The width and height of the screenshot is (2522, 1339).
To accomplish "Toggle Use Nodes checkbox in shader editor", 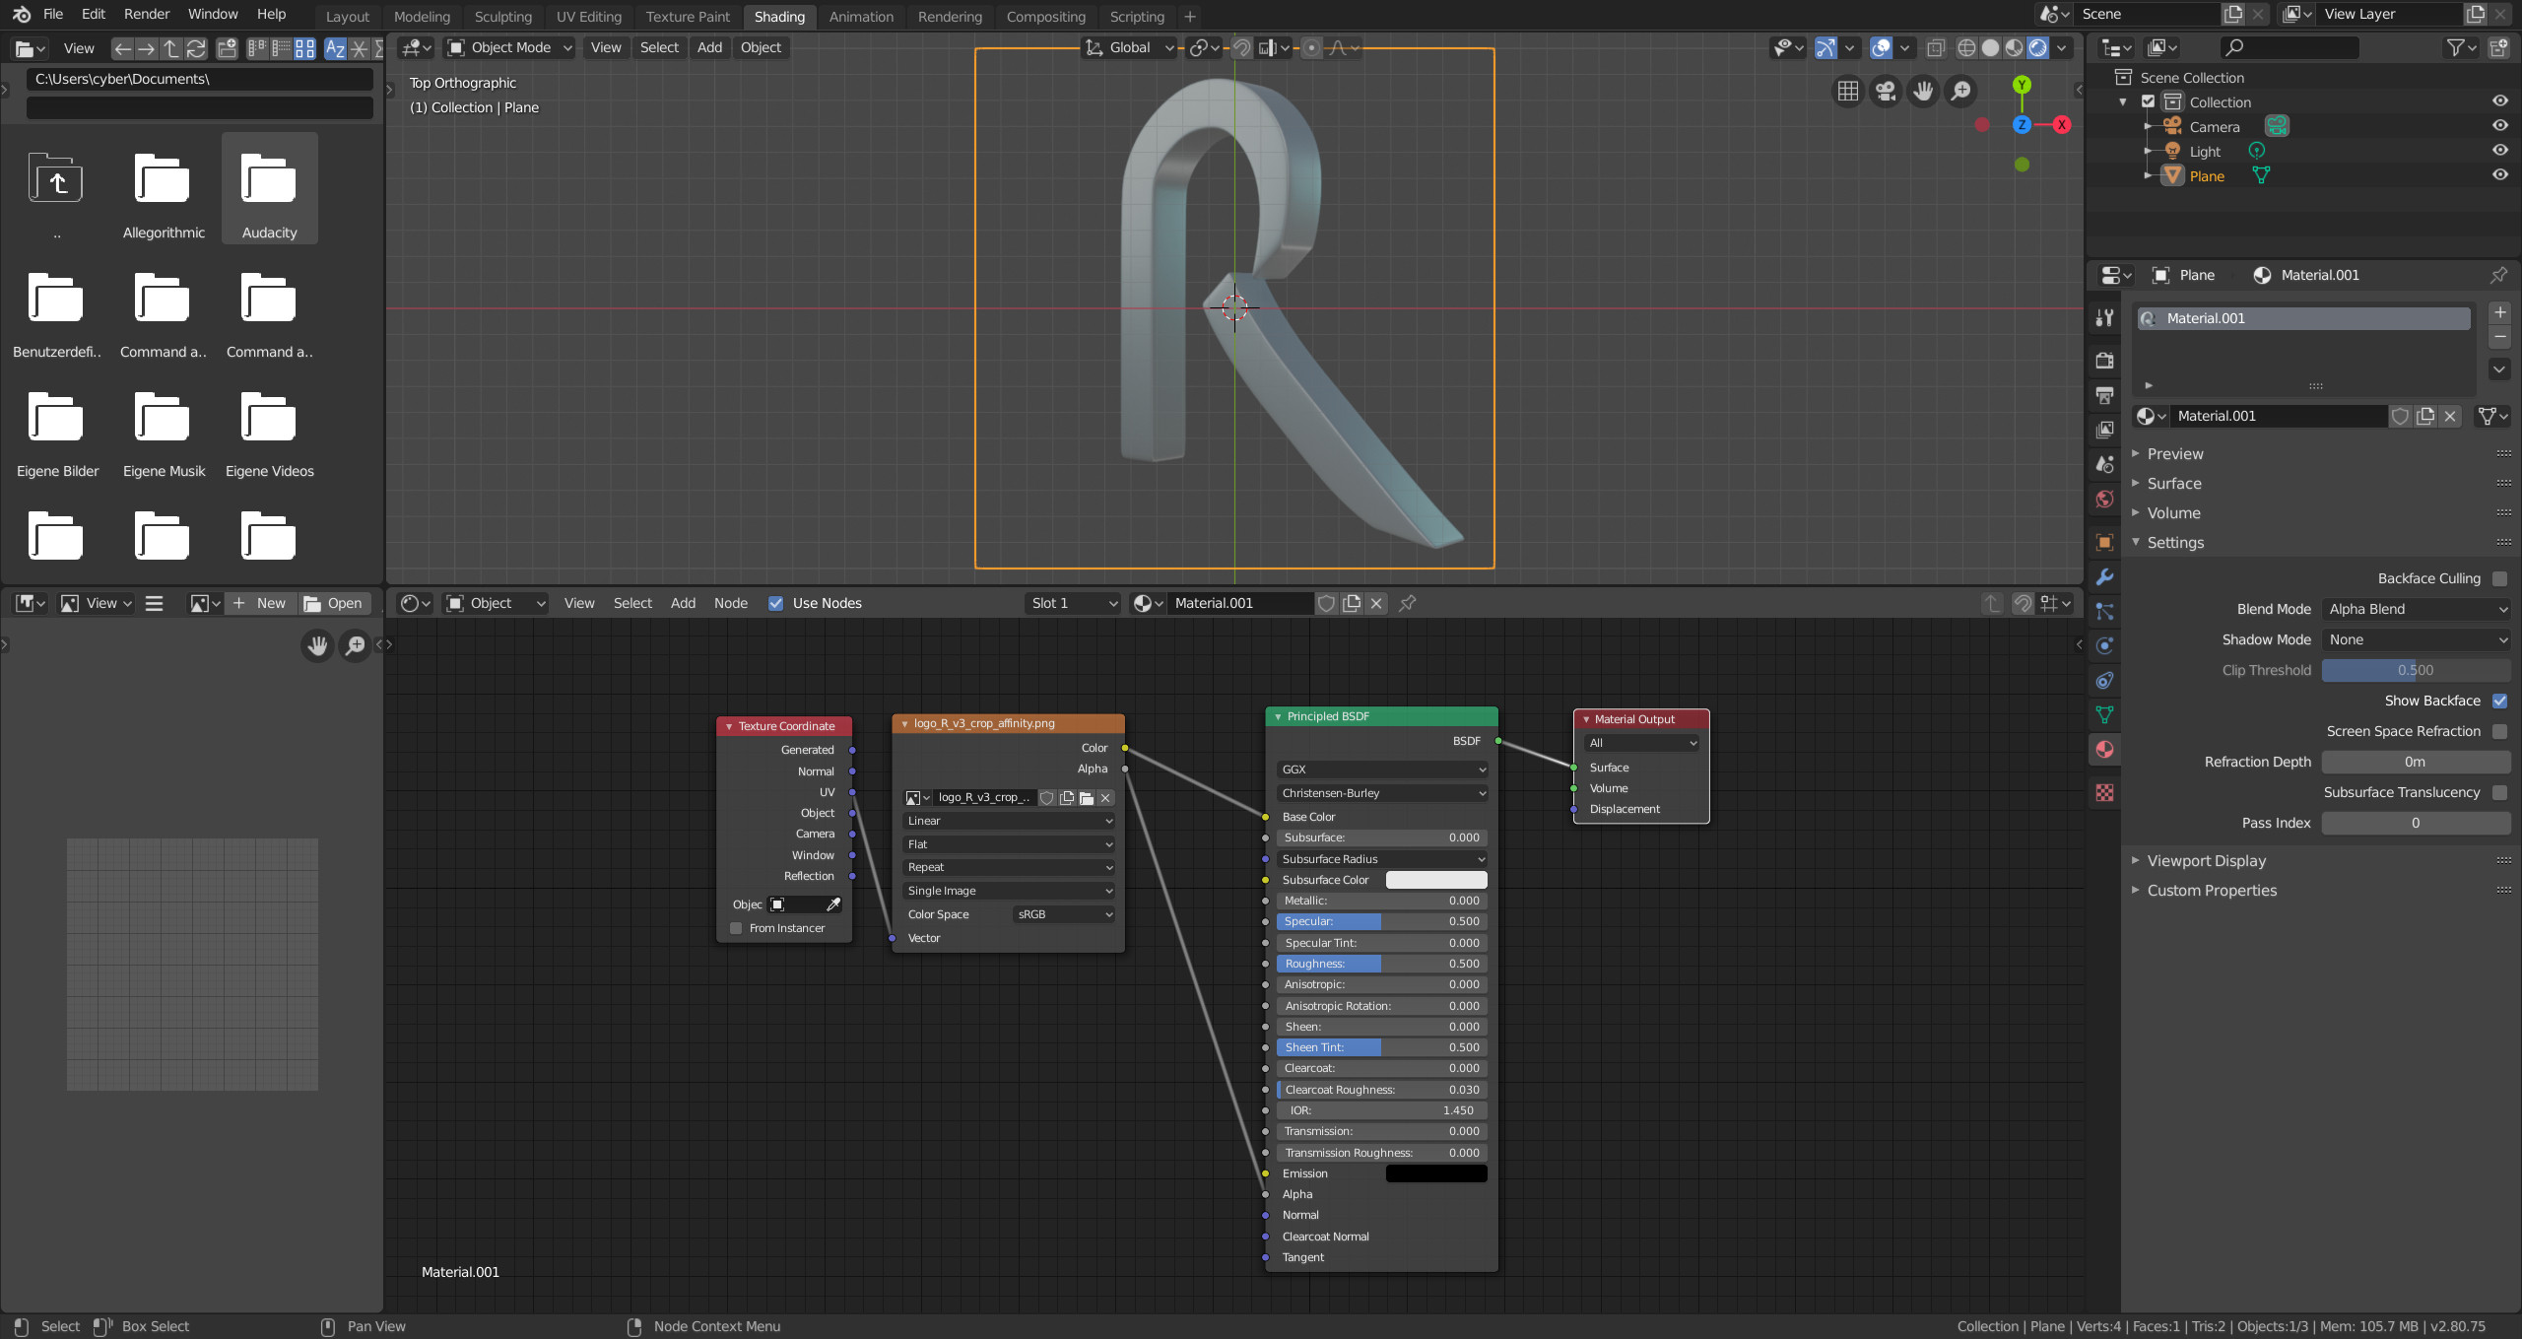I will (775, 602).
